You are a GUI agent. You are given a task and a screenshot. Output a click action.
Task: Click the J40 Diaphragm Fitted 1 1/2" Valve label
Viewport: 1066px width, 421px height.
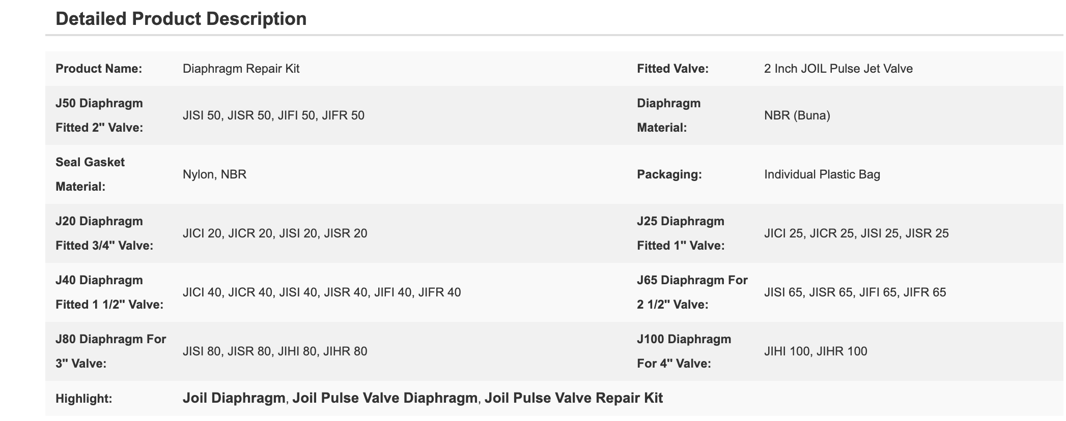[x=109, y=292]
